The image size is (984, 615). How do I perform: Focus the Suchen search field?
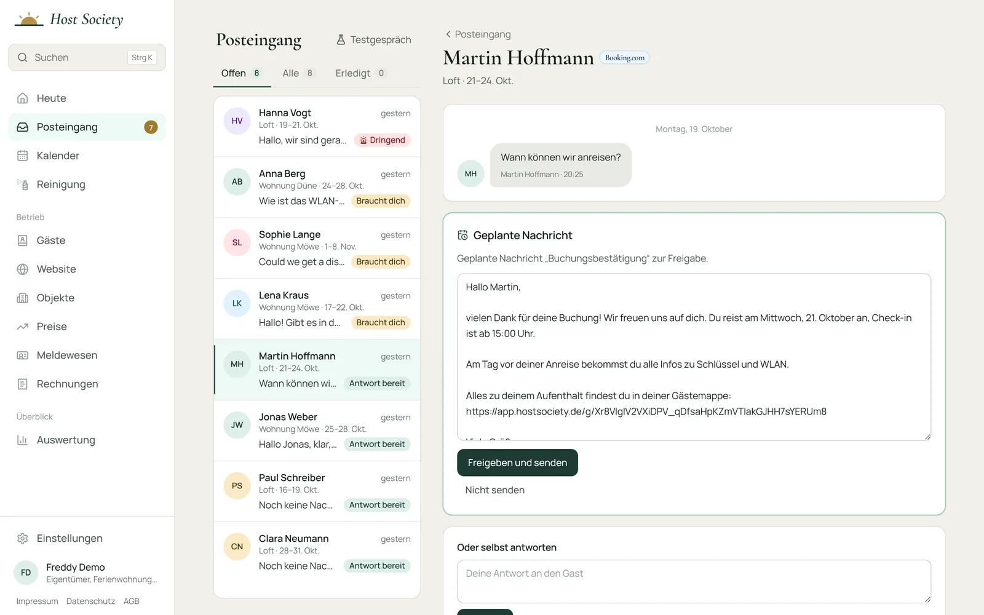87,57
